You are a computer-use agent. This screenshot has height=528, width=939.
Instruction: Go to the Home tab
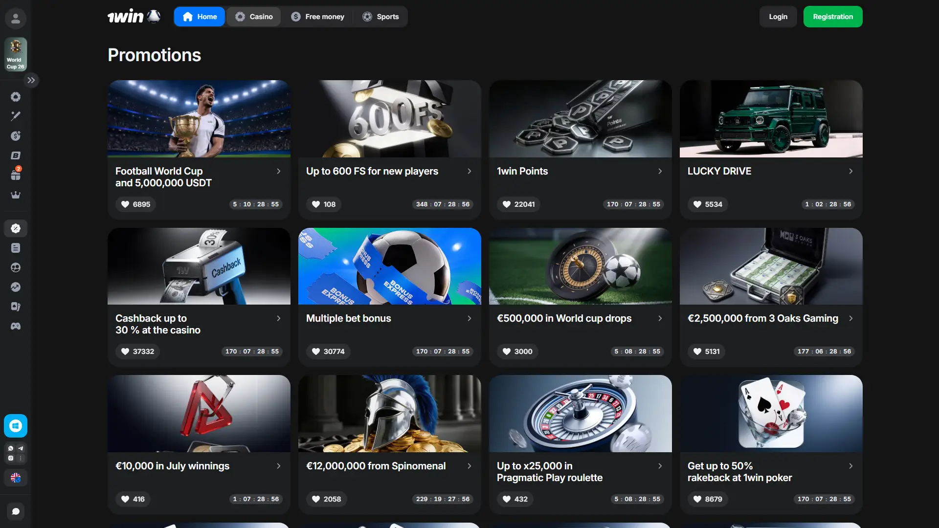click(200, 17)
